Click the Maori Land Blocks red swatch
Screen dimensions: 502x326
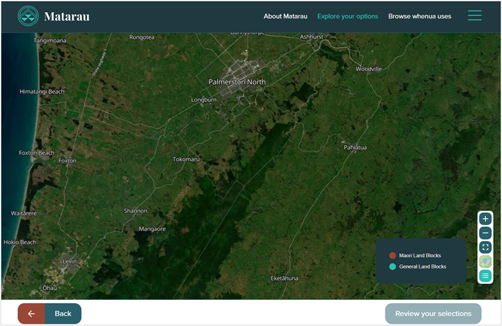pos(393,256)
